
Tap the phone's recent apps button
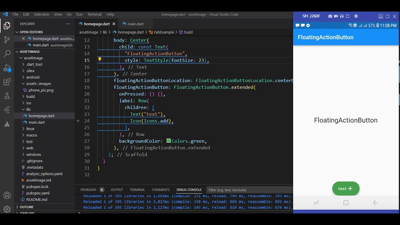[x=316, y=203]
